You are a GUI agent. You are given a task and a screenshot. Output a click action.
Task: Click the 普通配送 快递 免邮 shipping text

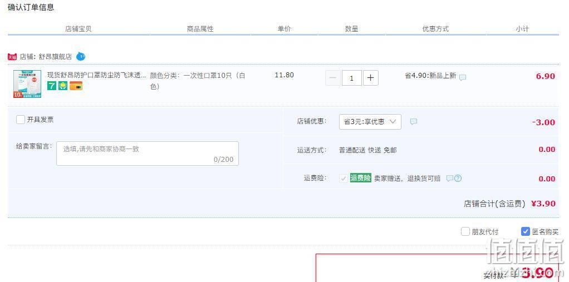(367, 150)
